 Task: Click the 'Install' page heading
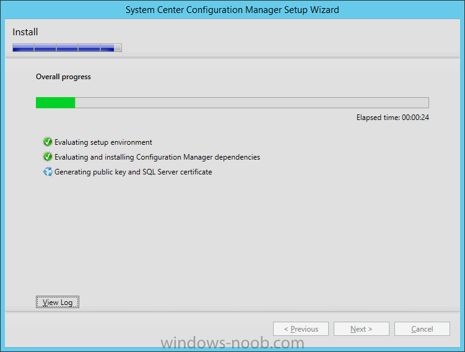25,32
